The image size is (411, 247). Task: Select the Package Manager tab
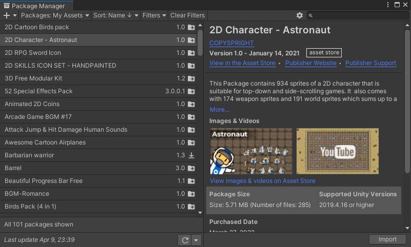click(37, 6)
